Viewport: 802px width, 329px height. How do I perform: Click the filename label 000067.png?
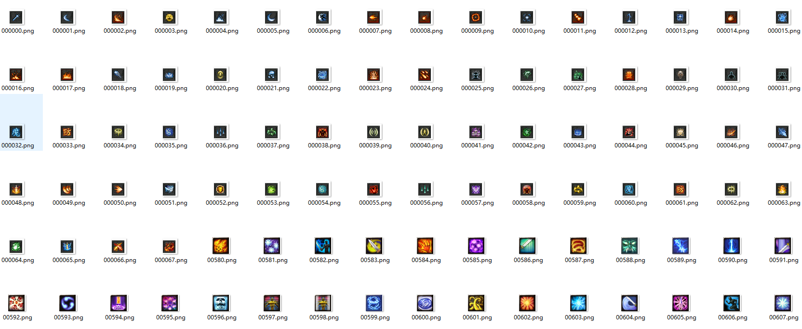171,260
